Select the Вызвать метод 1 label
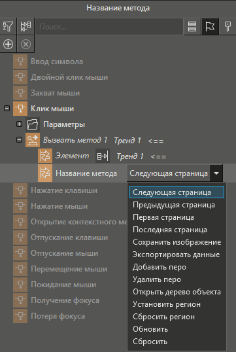The height and width of the screenshot is (352, 236). click(x=75, y=140)
